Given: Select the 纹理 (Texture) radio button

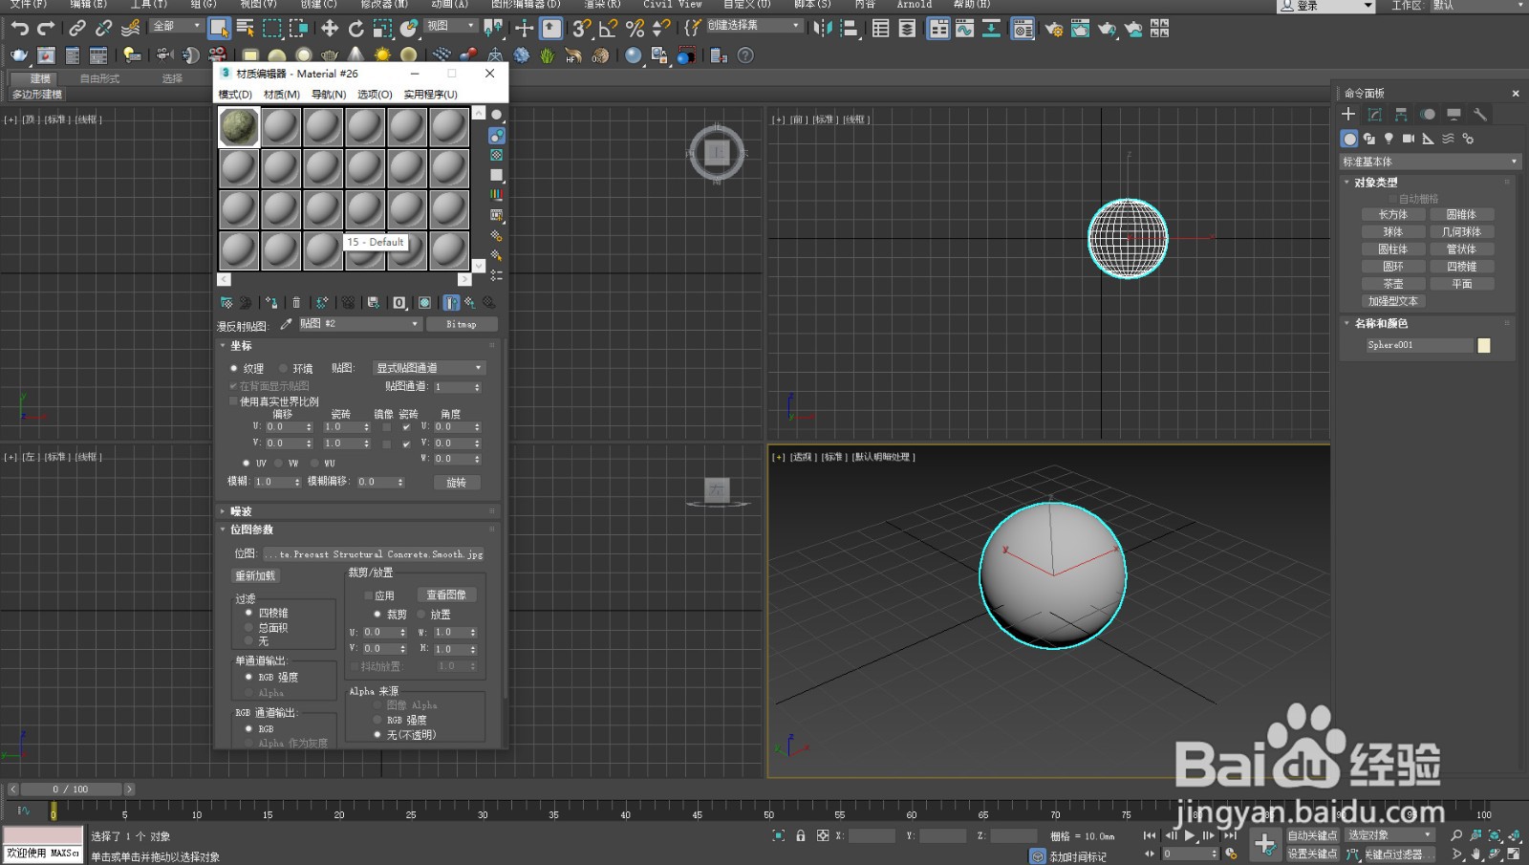Looking at the screenshot, I should click(233, 368).
